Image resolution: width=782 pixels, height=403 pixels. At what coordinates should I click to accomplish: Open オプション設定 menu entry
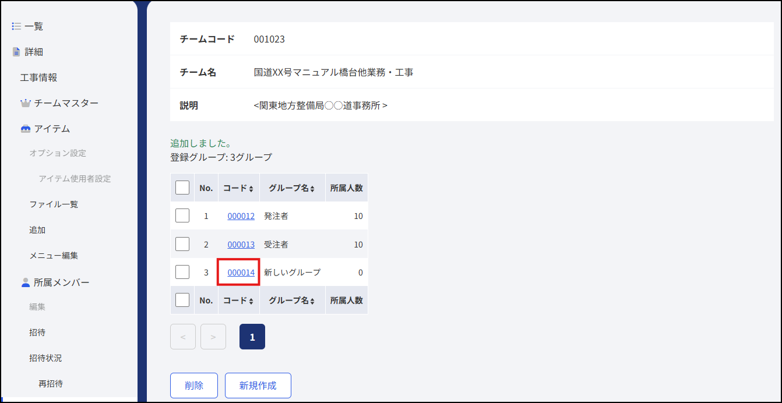coord(58,153)
